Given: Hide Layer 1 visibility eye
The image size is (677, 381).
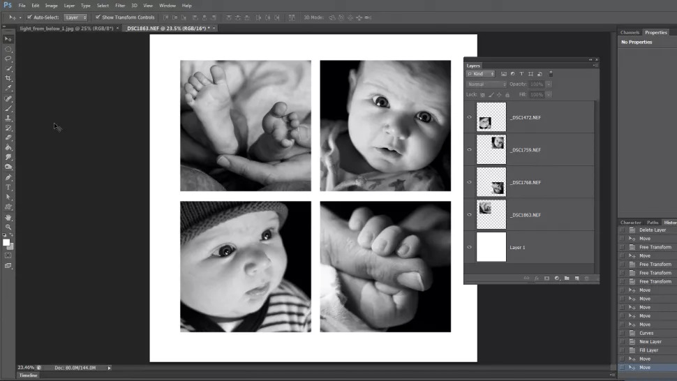Looking at the screenshot, I should coord(469,247).
